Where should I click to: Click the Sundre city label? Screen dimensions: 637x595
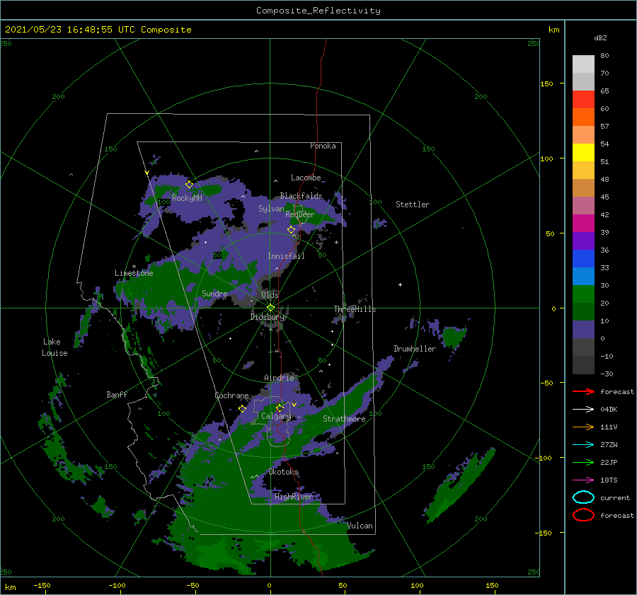click(x=214, y=293)
